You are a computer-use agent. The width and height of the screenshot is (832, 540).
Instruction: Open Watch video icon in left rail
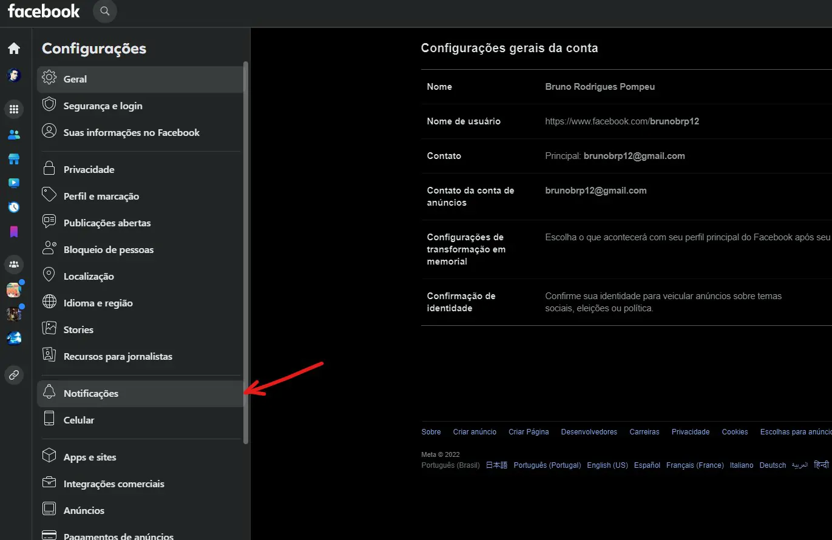coord(13,183)
